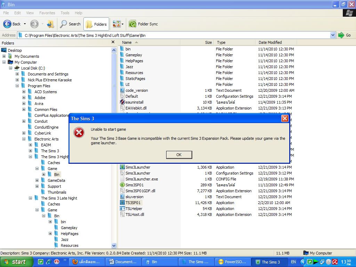Click the Folder Sync toolbar button

(x=143, y=24)
